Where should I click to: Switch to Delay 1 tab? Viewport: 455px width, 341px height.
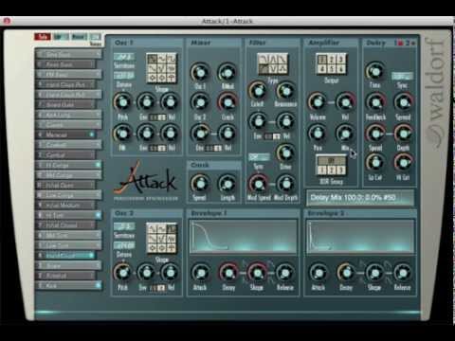pos(399,43)
